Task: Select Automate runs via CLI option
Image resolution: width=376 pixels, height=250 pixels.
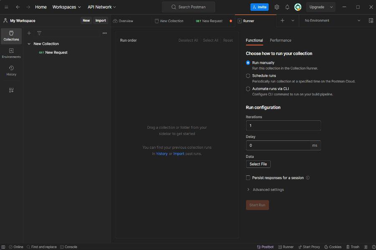Action: coord(248,89)
